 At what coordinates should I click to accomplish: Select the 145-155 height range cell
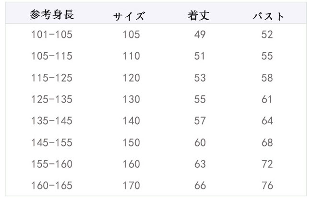pyautogui.click(x=51, y=143)
